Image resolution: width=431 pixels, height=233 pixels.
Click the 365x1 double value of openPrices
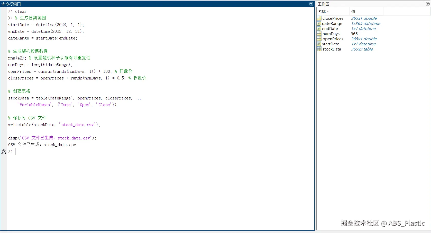tap(364, 39)
